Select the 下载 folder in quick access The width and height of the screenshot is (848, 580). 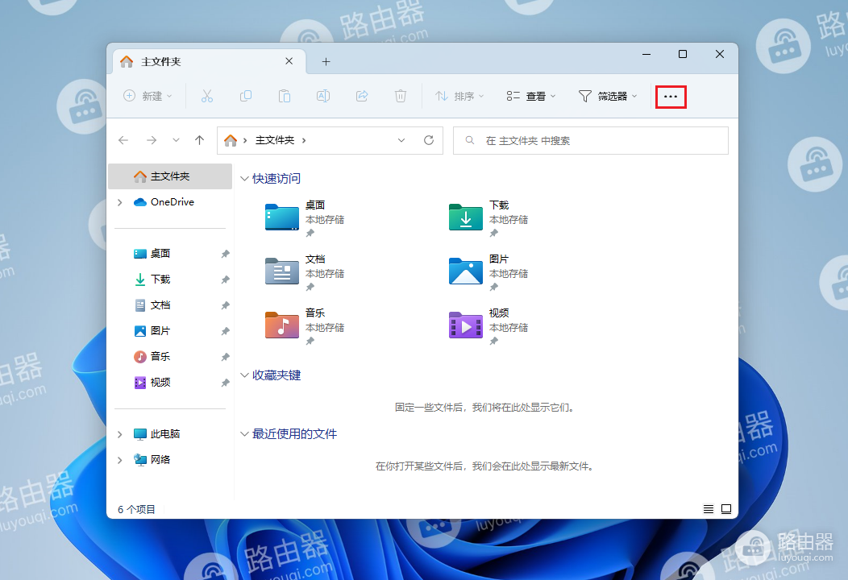click(x=489, y=217)
